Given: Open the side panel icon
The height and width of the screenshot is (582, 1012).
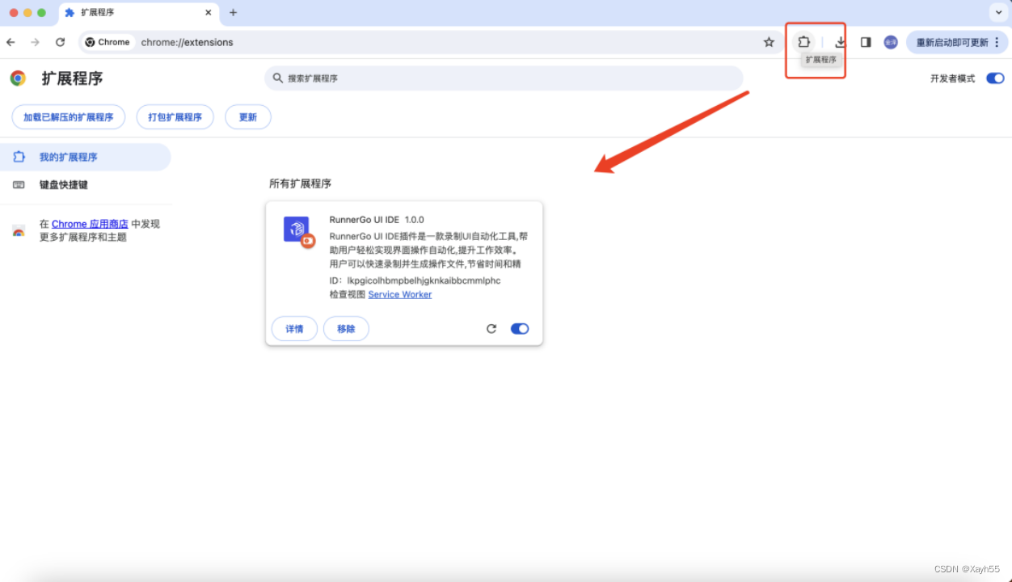Looking at the screenshot, I should click(866, 42).
